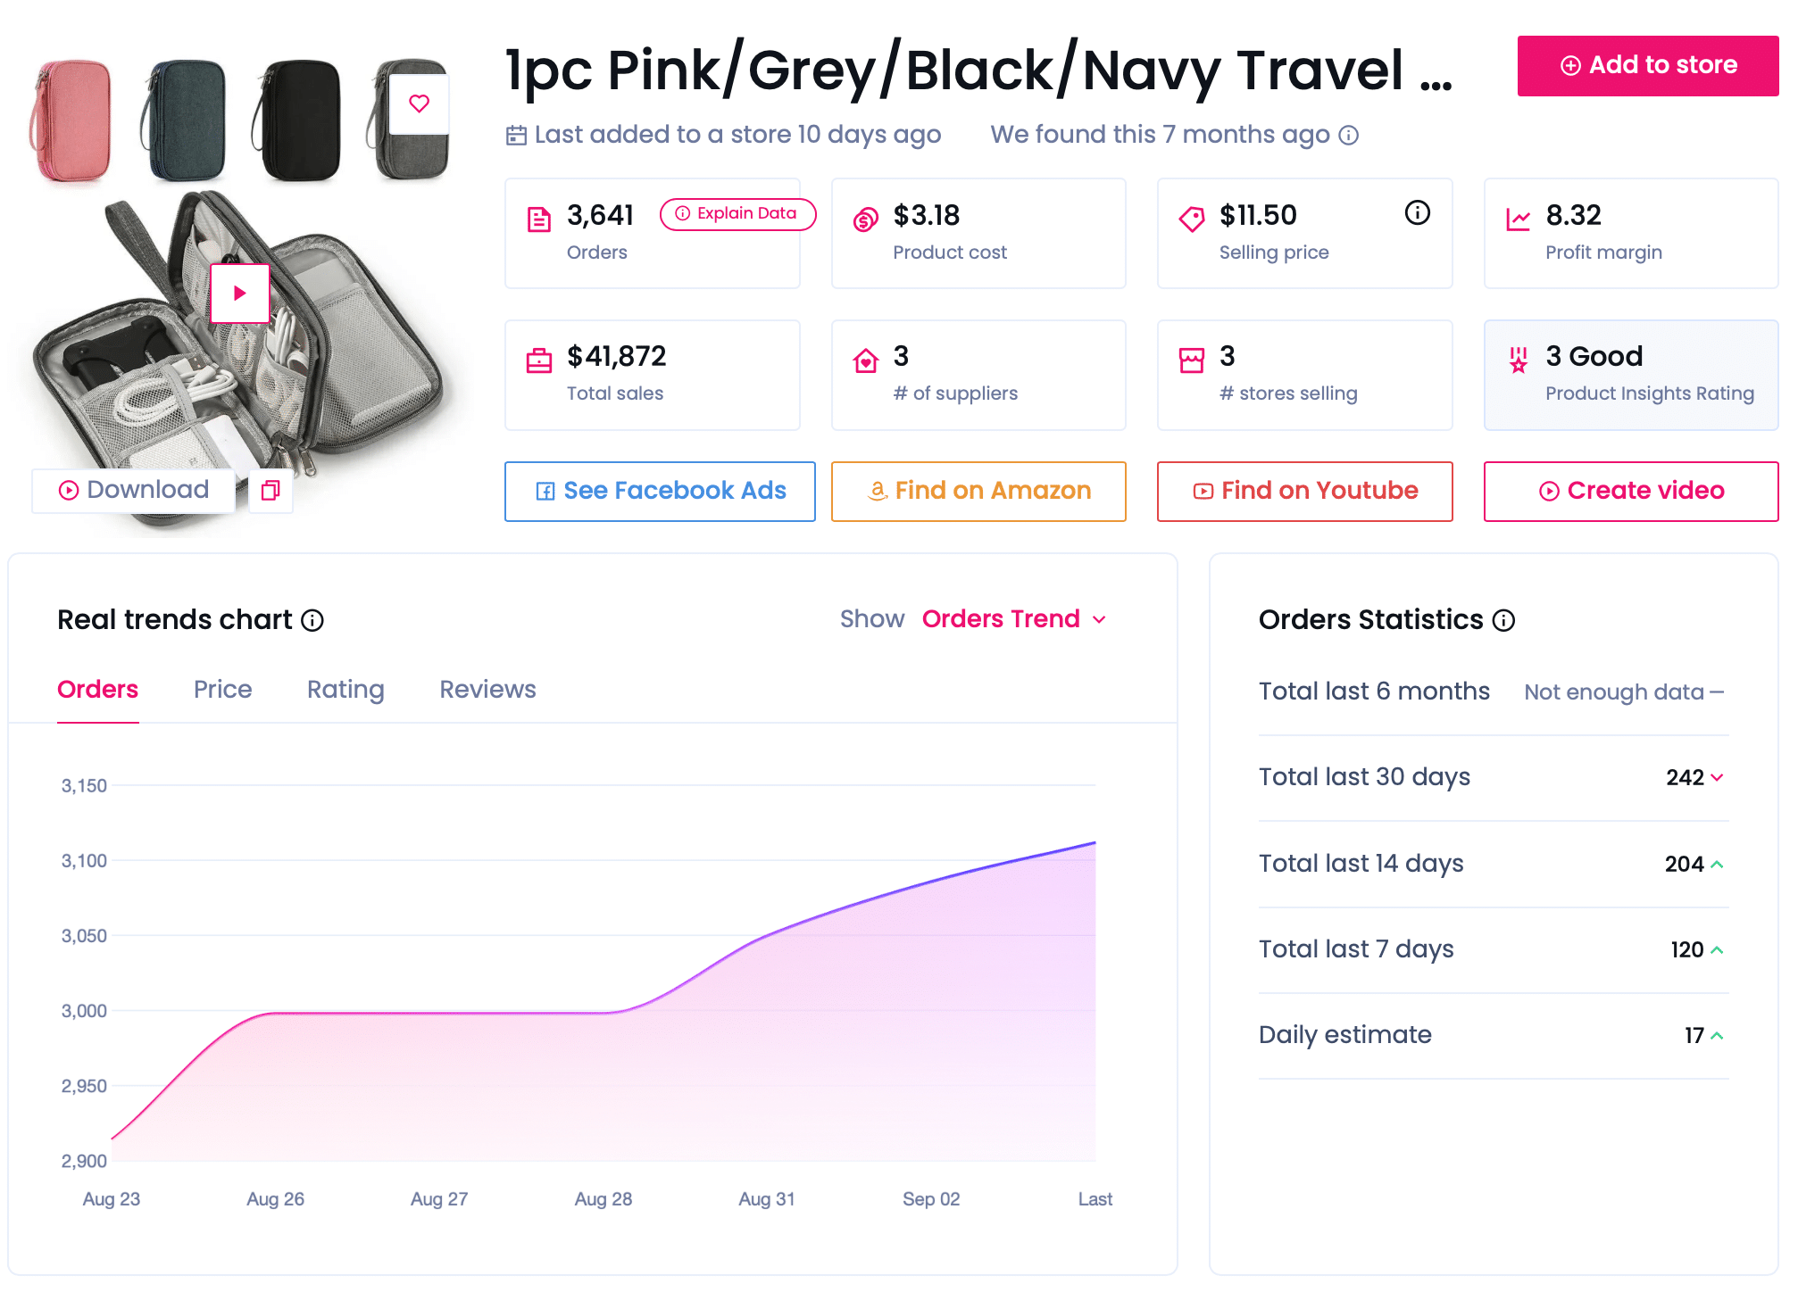This screenshot has height=1292, width=1798.
Task: Play the product video preview
Action: [239, 293]
